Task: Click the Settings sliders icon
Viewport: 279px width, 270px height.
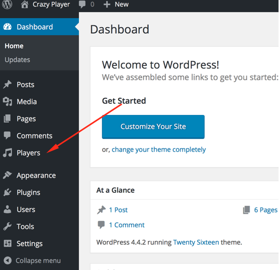Action: (x=8, y=243)
